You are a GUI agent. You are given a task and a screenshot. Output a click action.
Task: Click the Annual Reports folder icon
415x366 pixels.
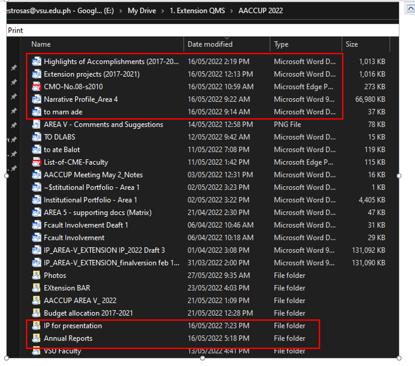tap(36, 338)
